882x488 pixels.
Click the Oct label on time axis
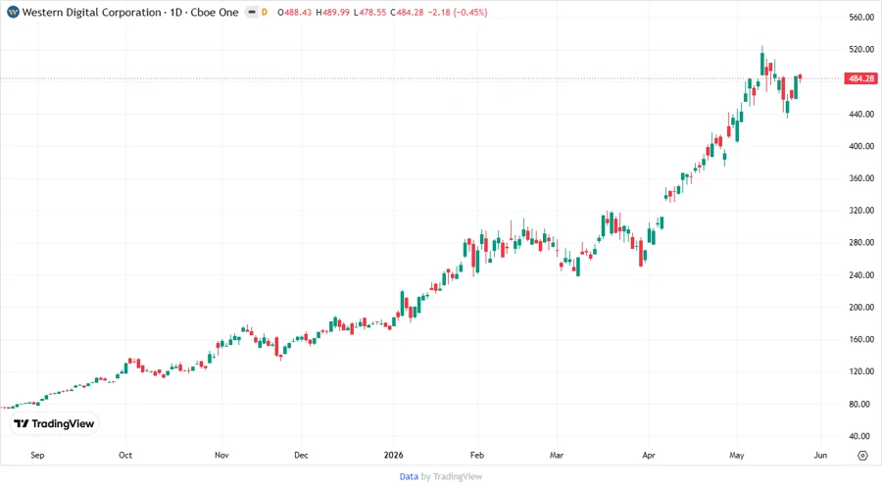[125, 455]
